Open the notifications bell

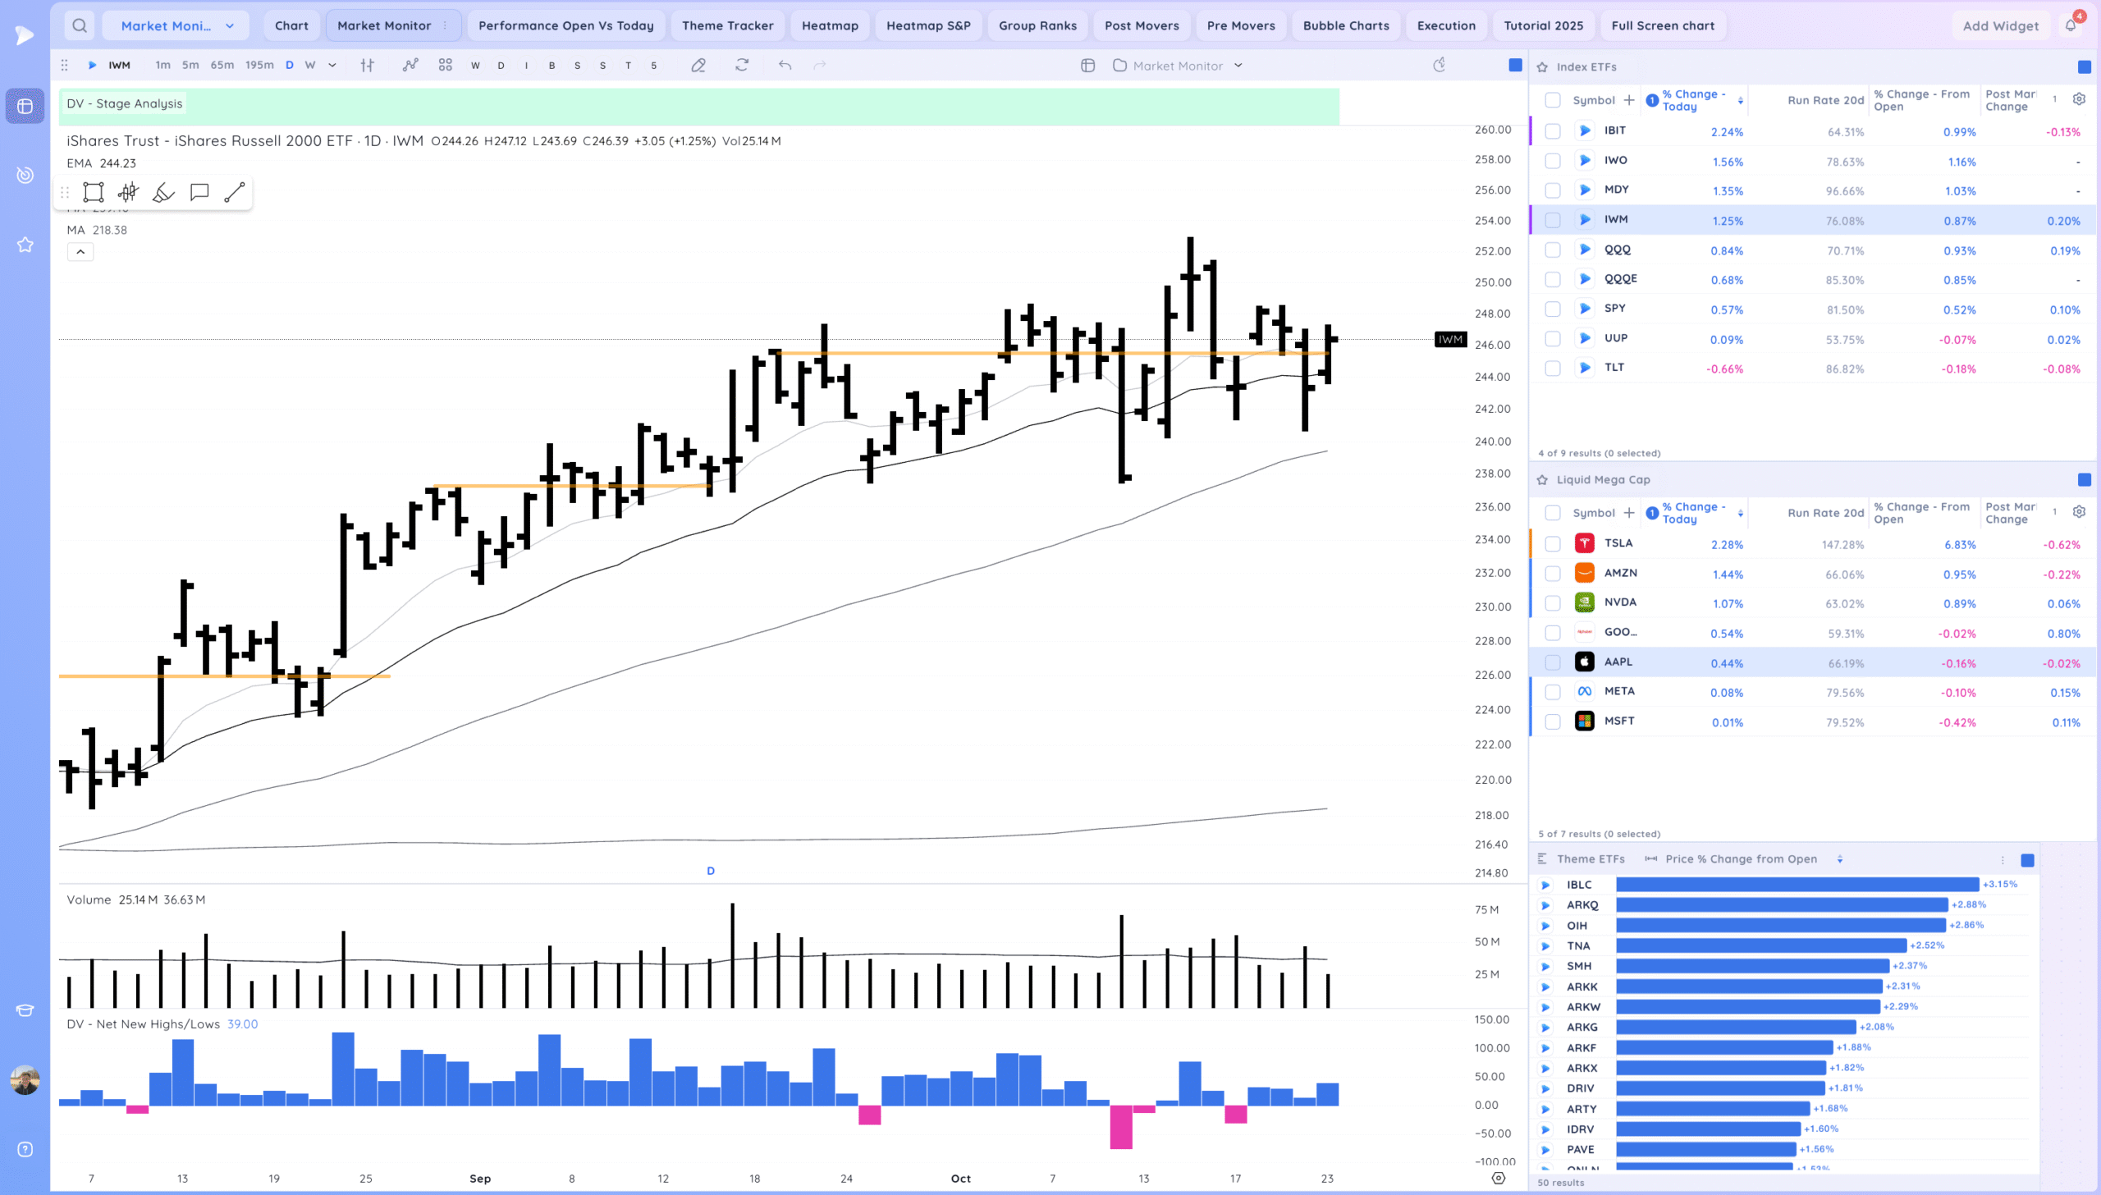tap(2071, 25)
